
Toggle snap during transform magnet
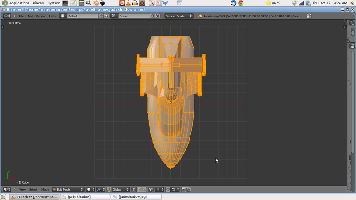click(168, 189)
